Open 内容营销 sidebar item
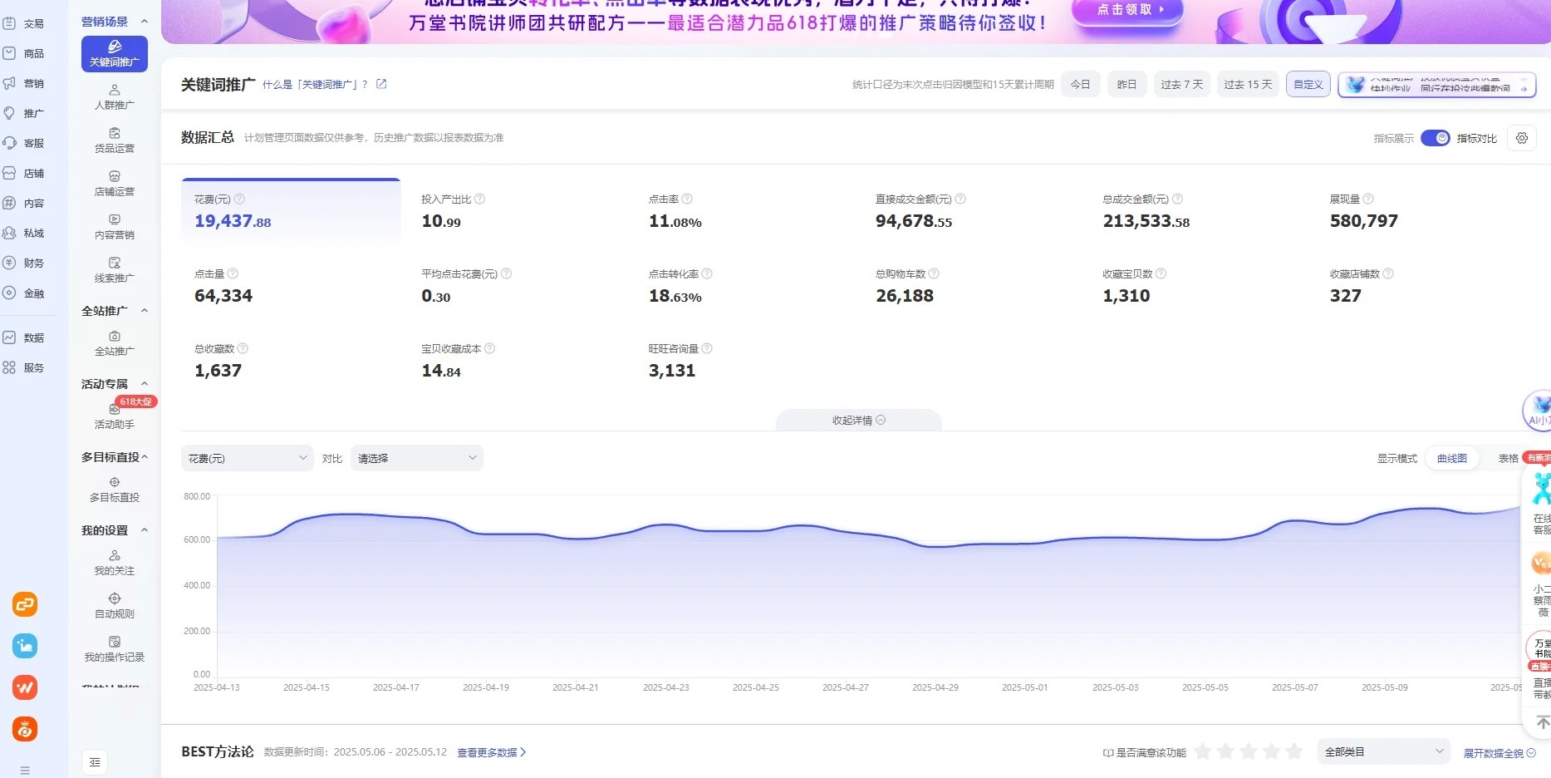 (115, 227)
